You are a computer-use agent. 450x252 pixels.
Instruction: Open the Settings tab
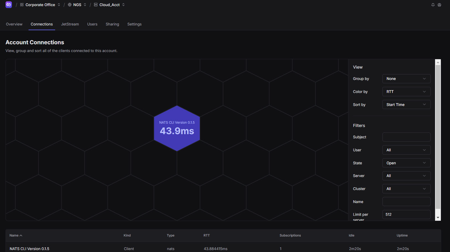pyautogui.click(x=134, y=24)
